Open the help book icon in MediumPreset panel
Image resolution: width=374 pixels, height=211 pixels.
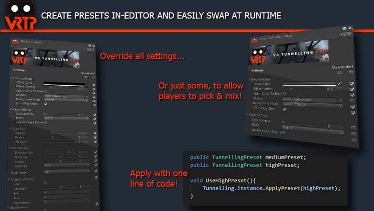click(x=90, y=45)
